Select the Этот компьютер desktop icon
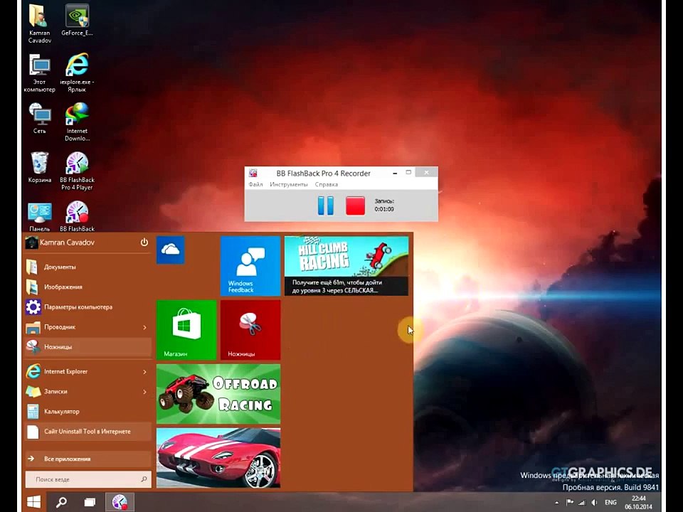This screenshot has height=512, width=683. point(40,73)
